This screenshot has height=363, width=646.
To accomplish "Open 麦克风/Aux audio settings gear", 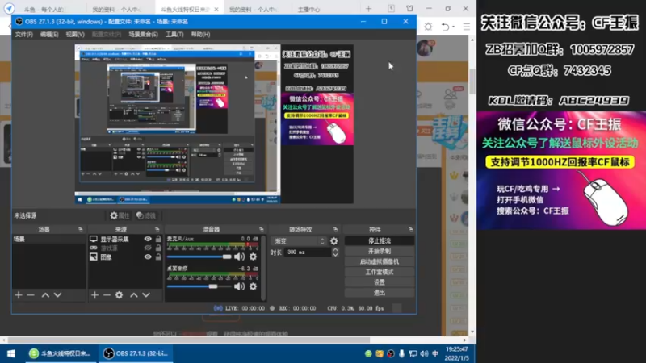I will pos(253,257).
